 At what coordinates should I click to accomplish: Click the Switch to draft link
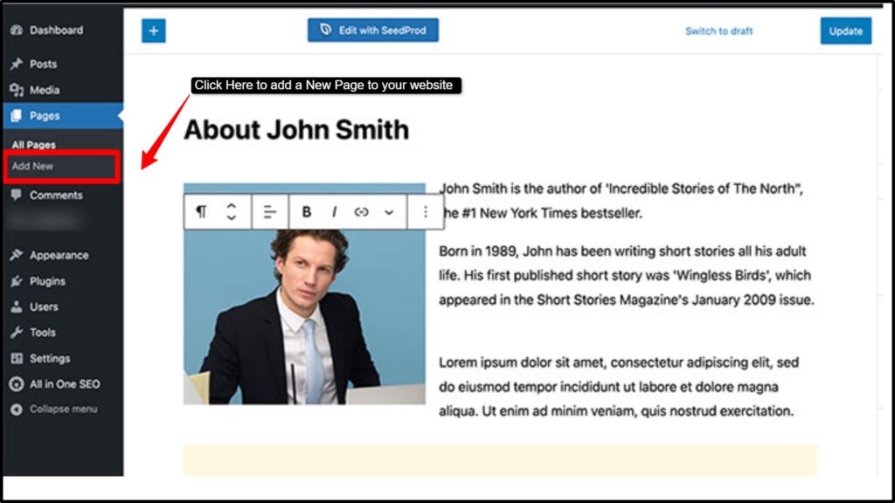[718, 31]
